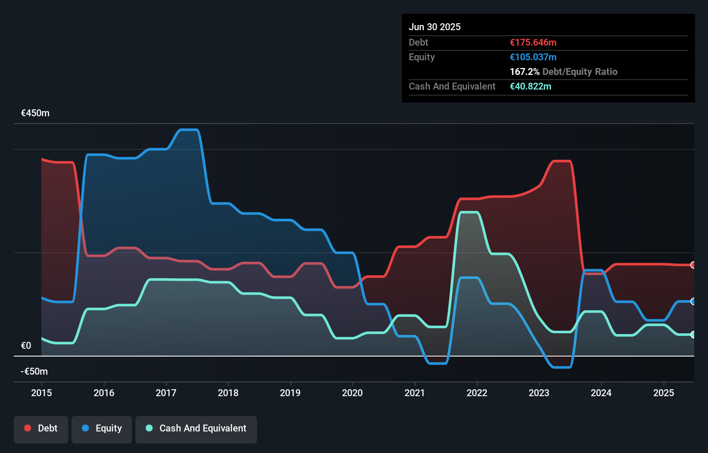The width and height of the screenshot is (708, 453).
Task: Click the blue €105.037m Equity value
Action: [533, 57]
